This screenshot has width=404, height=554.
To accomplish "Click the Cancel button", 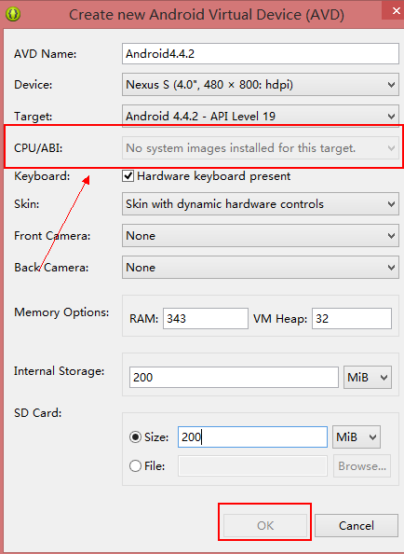I will [x=356, y=525].
